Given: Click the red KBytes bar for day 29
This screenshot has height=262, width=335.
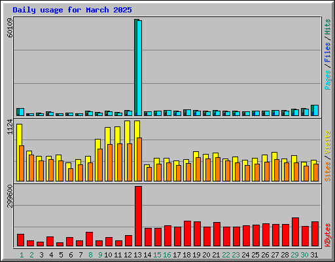Looking at the screenshot, I should click(x=295, y=232).
